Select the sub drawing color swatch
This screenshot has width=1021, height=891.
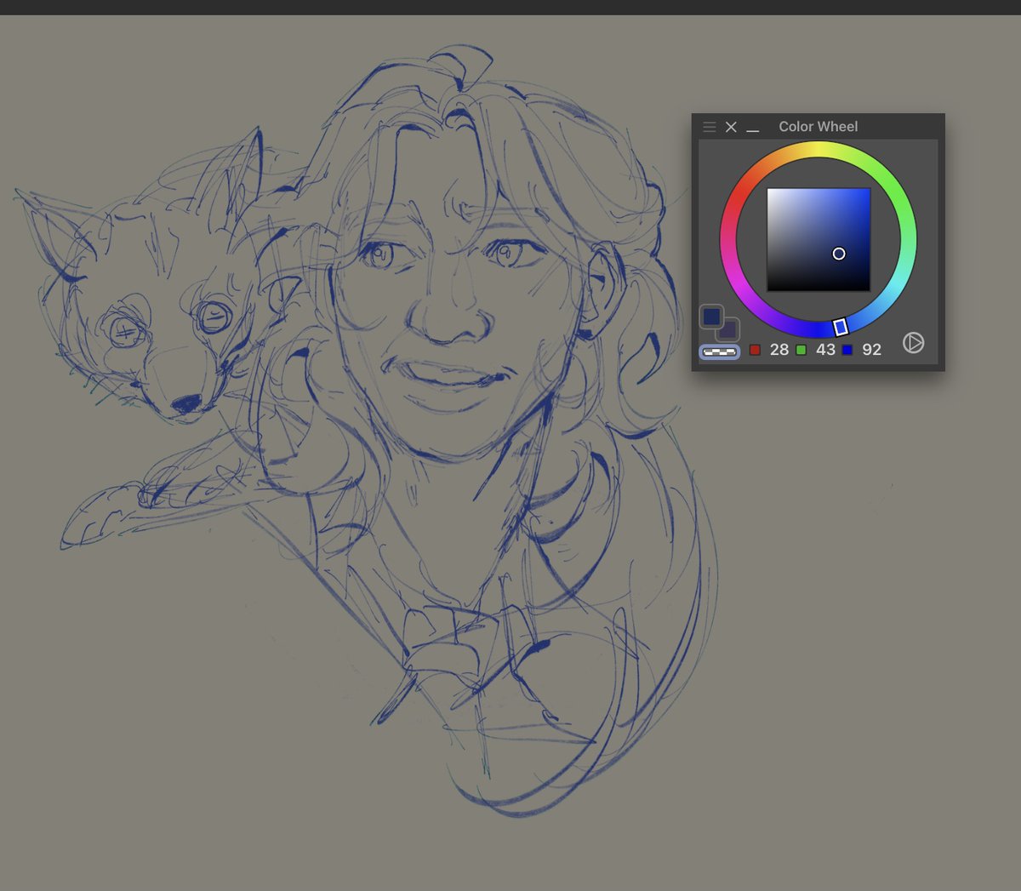point(731,331)
